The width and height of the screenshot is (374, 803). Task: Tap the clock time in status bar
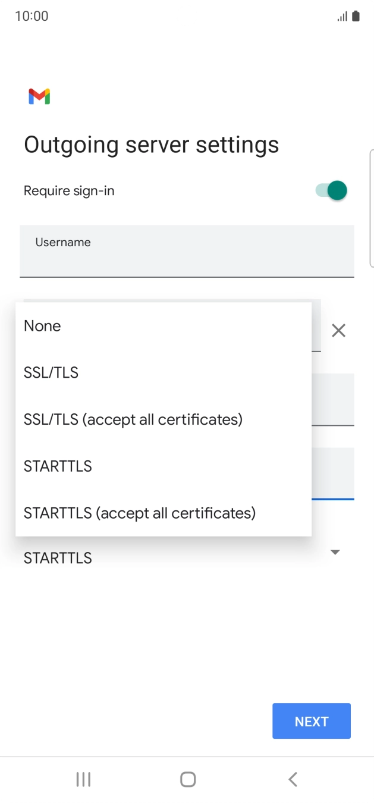32,16
